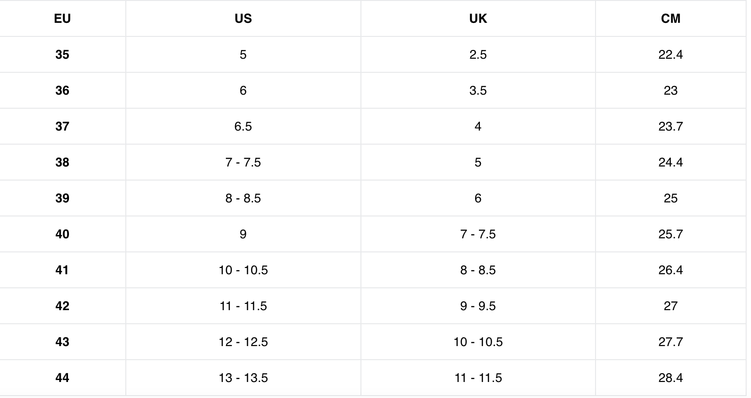Click the EU column header
The image size is (751, 398).
[62, 18]
